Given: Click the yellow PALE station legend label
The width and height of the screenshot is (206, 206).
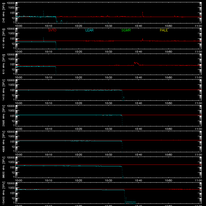Looking at the screenshot, I should pos(164,30).
